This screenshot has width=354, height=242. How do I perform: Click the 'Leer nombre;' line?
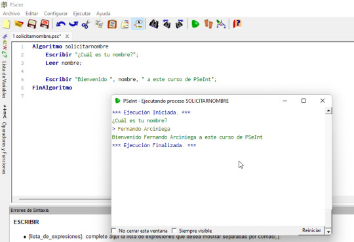[63, 63]
